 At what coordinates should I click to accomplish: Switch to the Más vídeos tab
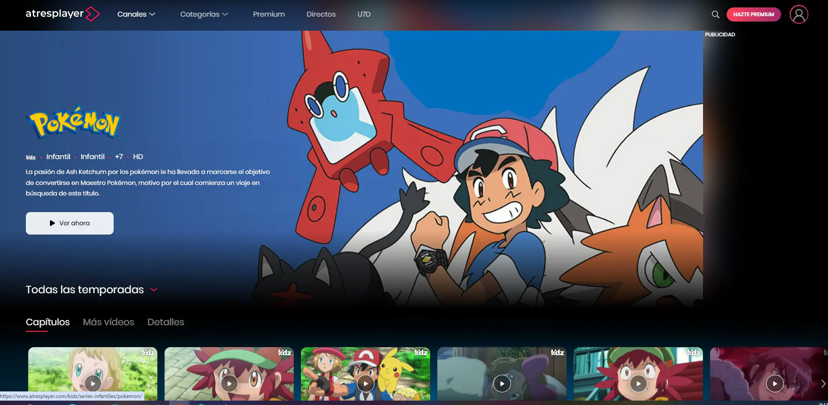(x=108, y=322)
